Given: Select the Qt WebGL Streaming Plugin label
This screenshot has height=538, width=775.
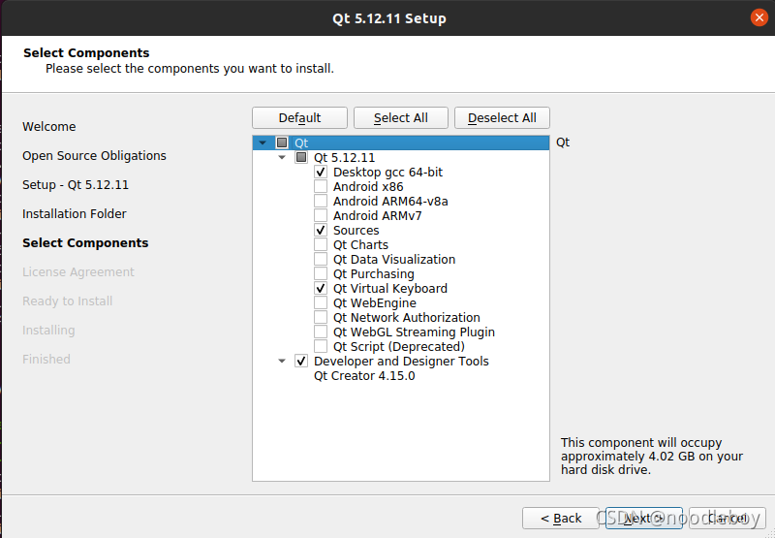Looking at the screenshot, I should point(414,332).
